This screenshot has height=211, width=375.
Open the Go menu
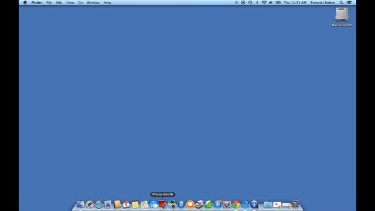click(80, 2)
